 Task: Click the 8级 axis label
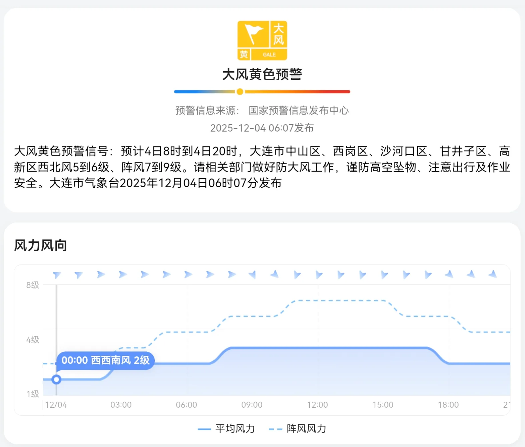(33, 285)
